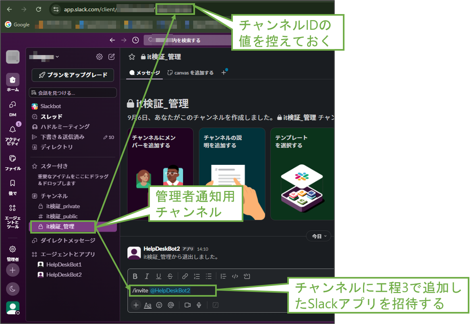
Task: Open sidebar preferences gear icon
Action: point(100,57)
